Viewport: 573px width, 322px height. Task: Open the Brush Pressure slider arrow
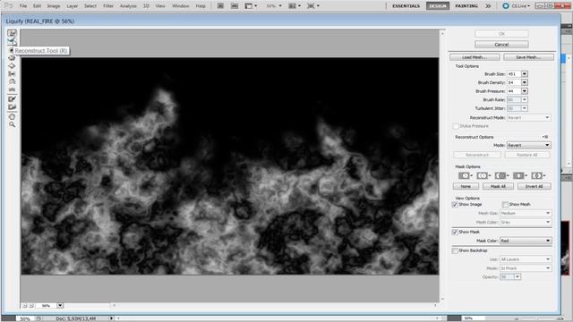[525, 91]
